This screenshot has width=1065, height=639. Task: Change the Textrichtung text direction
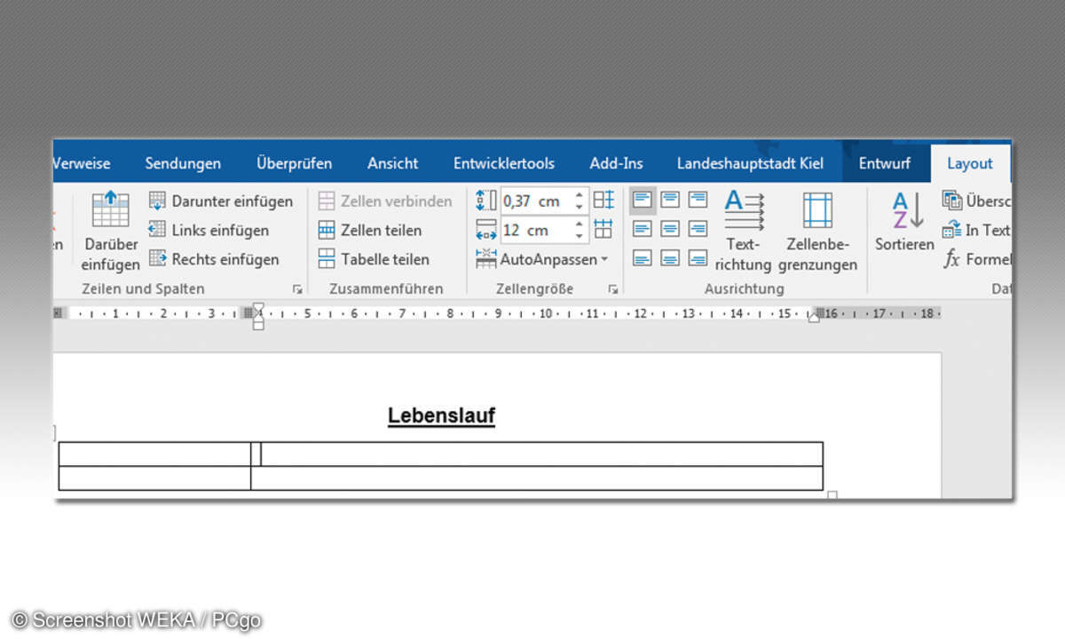tap(743, 231)
